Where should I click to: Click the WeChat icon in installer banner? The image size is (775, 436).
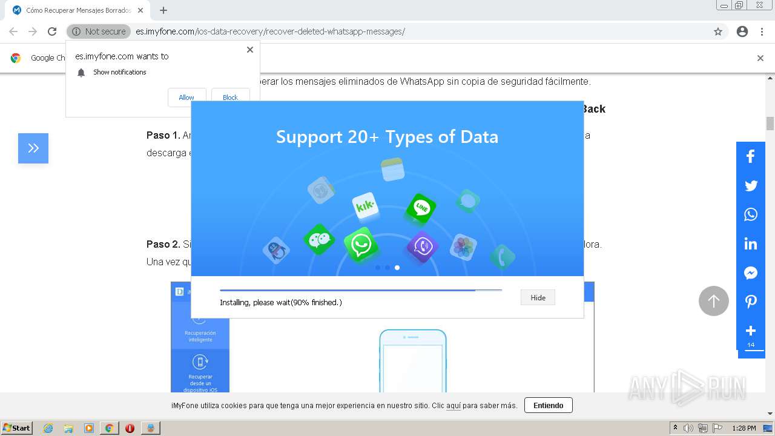click(x=319, y=239)
